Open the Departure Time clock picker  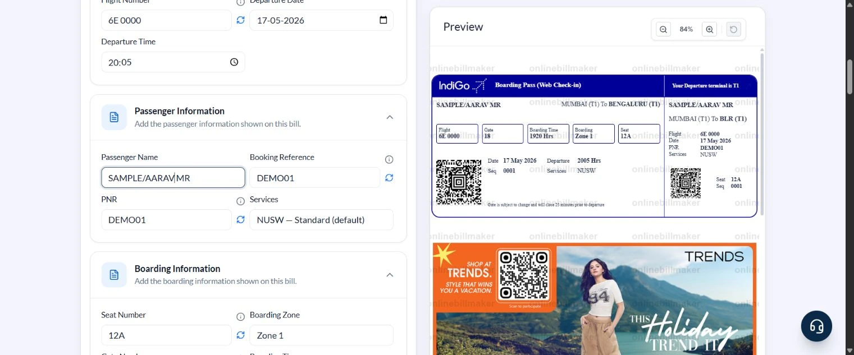[234, 62]
